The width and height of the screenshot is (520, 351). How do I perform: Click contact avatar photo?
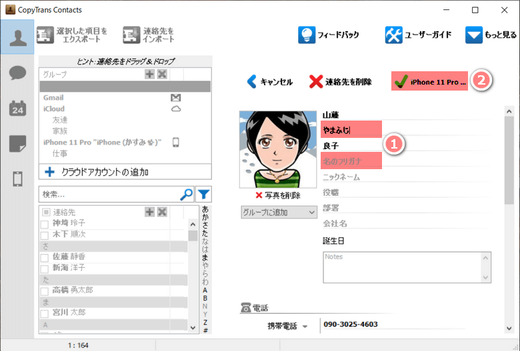point(278,149)
